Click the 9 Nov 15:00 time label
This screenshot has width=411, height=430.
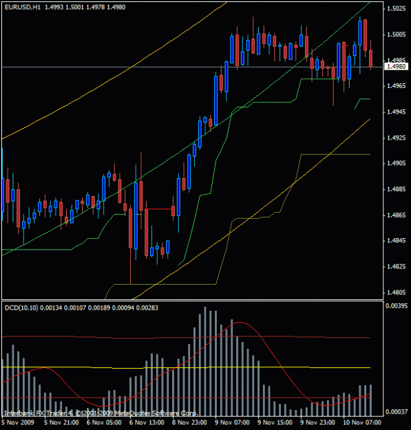pyautogui.click(x=275, y=422)
